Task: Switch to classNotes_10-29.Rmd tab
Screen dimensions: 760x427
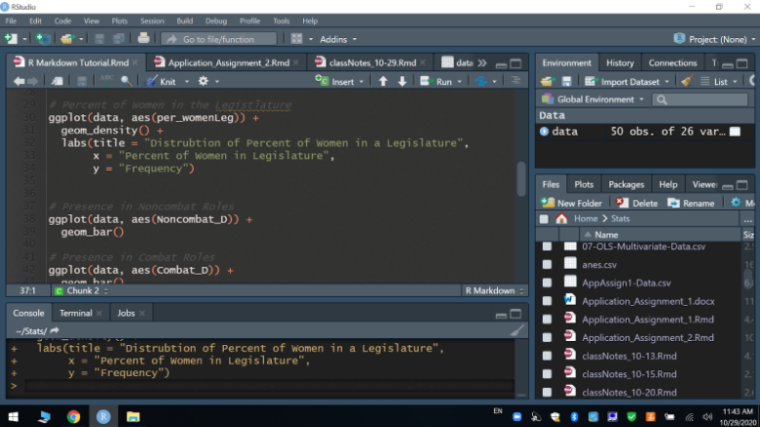Action: [372, 63]
